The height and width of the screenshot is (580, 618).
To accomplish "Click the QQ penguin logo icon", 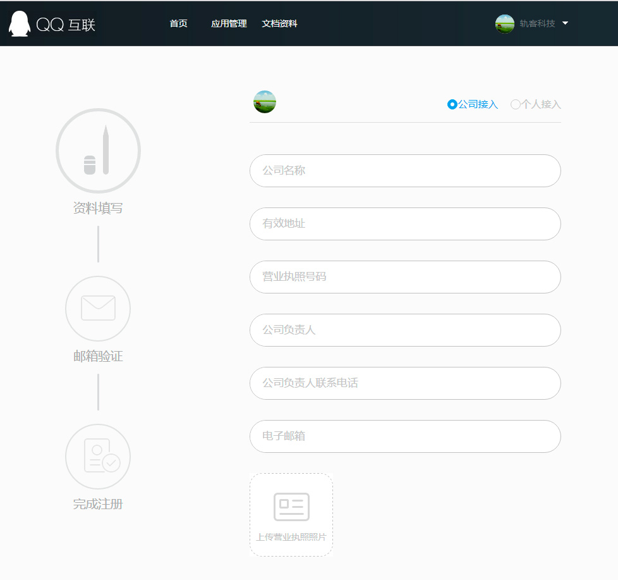I will pos(20,24).
